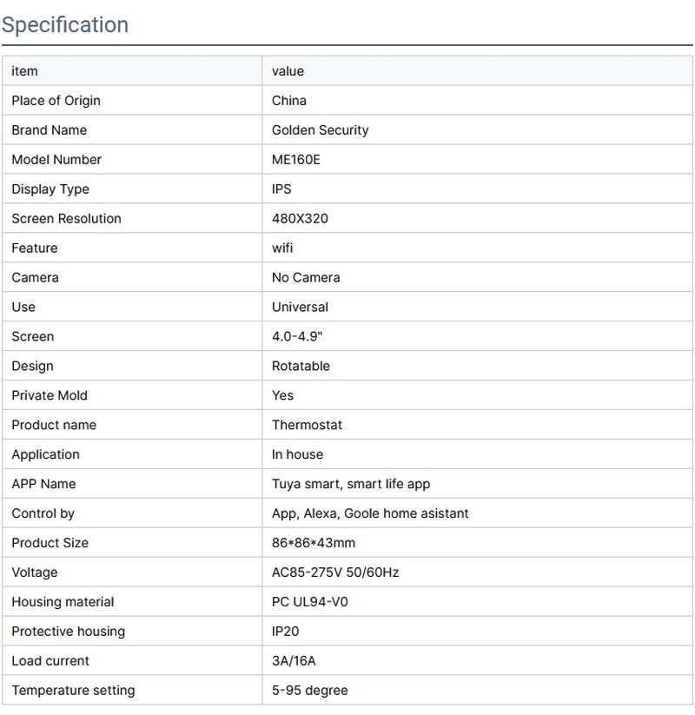Click the 5-95 degree temperature value

309,691
